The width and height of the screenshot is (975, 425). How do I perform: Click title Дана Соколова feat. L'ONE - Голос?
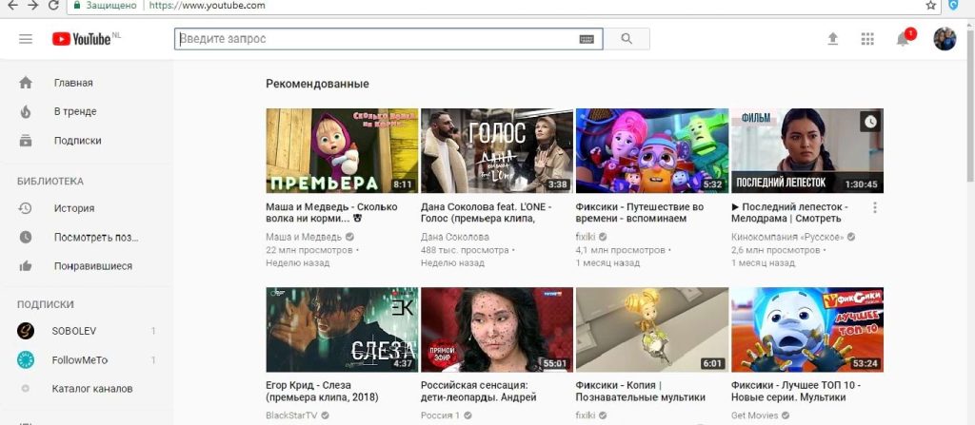click(487, 213)
